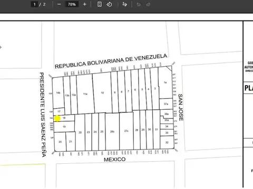Click parcel label 28
The height and width of the screenshot is (189, 253).
click(x=137, y=130)
